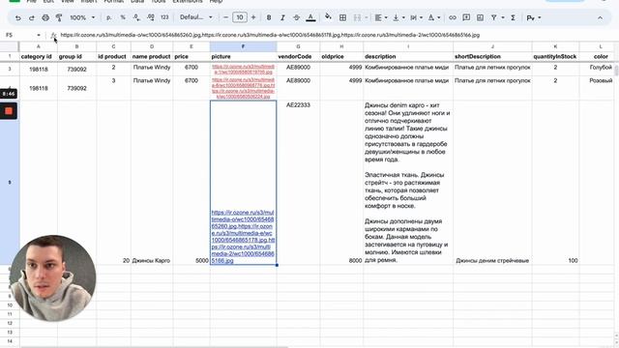
Task: Select the long Джинсы denim description cell
Action: point(408,183)
